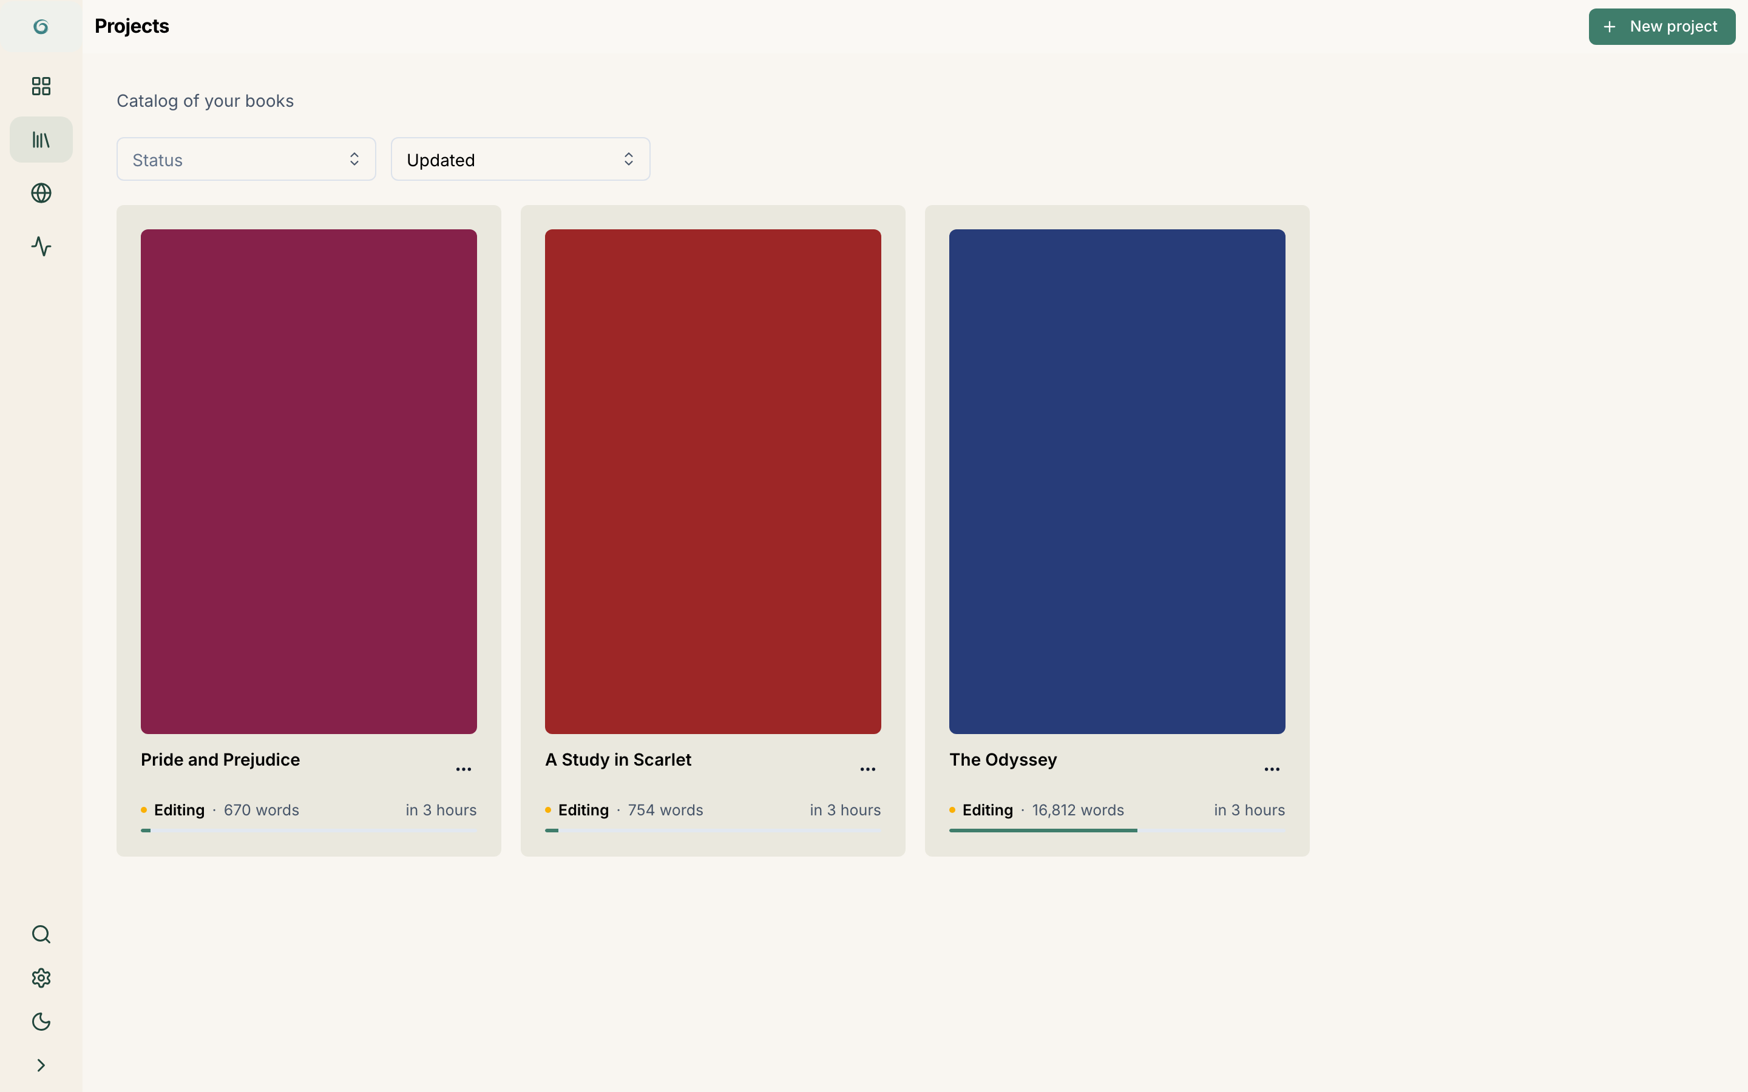Click The Odyssey progress bar
The height and width of the screenshot is (1092, 1748).
coord(1117,831)
